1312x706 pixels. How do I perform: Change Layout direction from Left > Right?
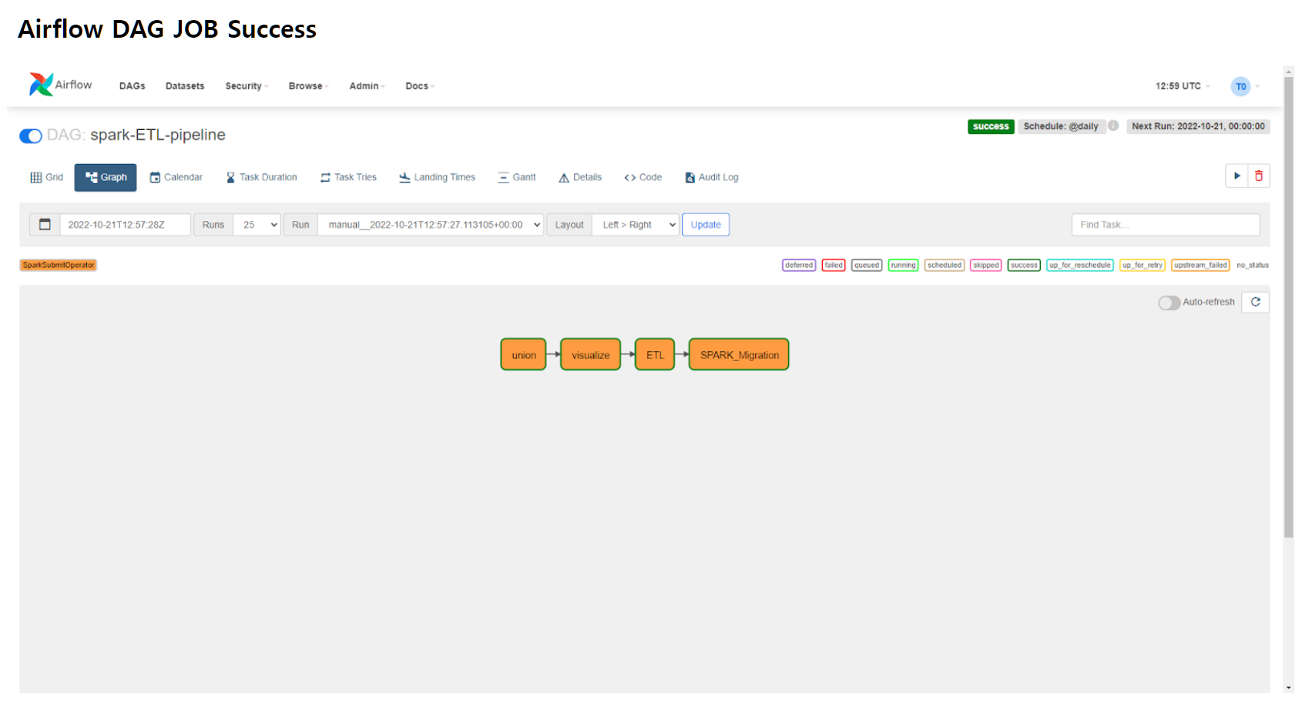coord(635,224)
